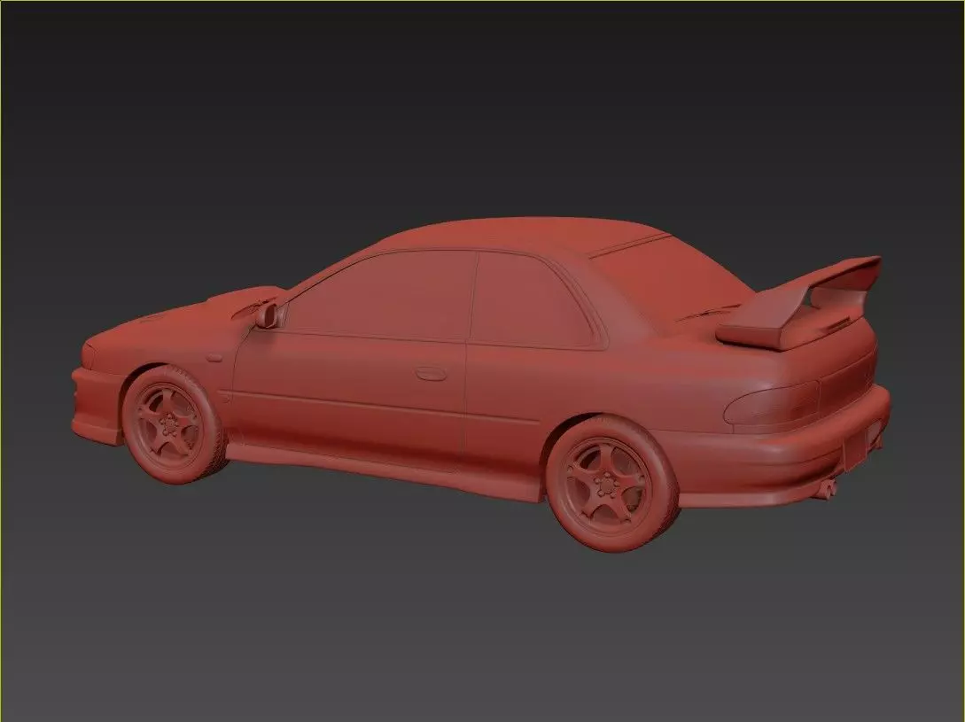Viewport: 965px width, 722px height.
Task: Select the rear taillight of the car
Action: 772,404
